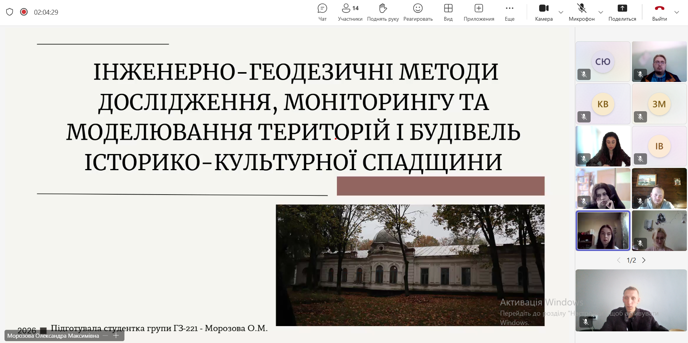
Task: Go to previous participants page
Action: 619,260
